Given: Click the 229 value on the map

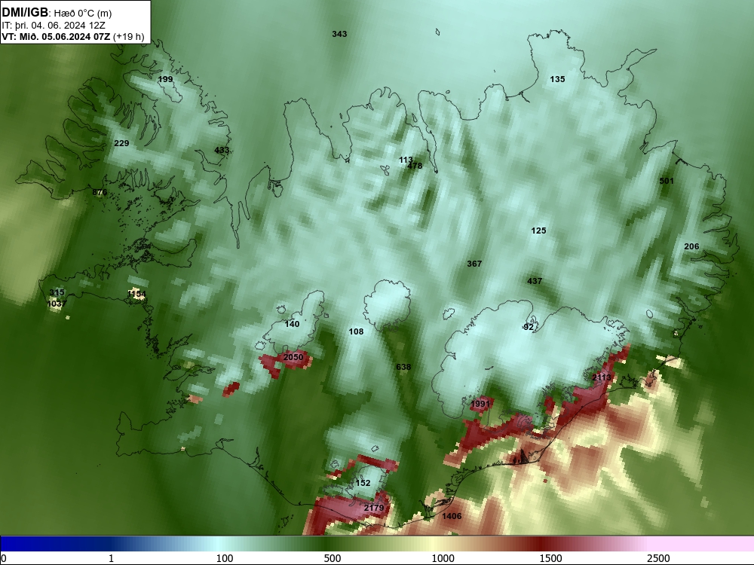Looking at the screenshot, I should [121, 143].
